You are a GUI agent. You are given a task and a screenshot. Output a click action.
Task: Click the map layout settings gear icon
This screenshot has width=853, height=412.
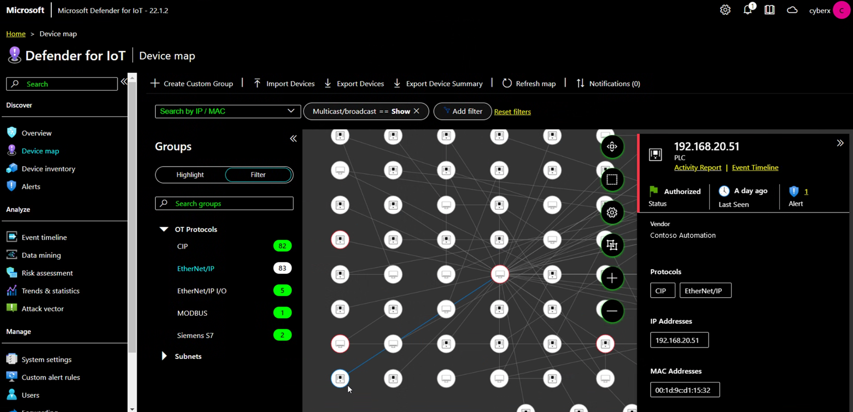tap(612, 213)
